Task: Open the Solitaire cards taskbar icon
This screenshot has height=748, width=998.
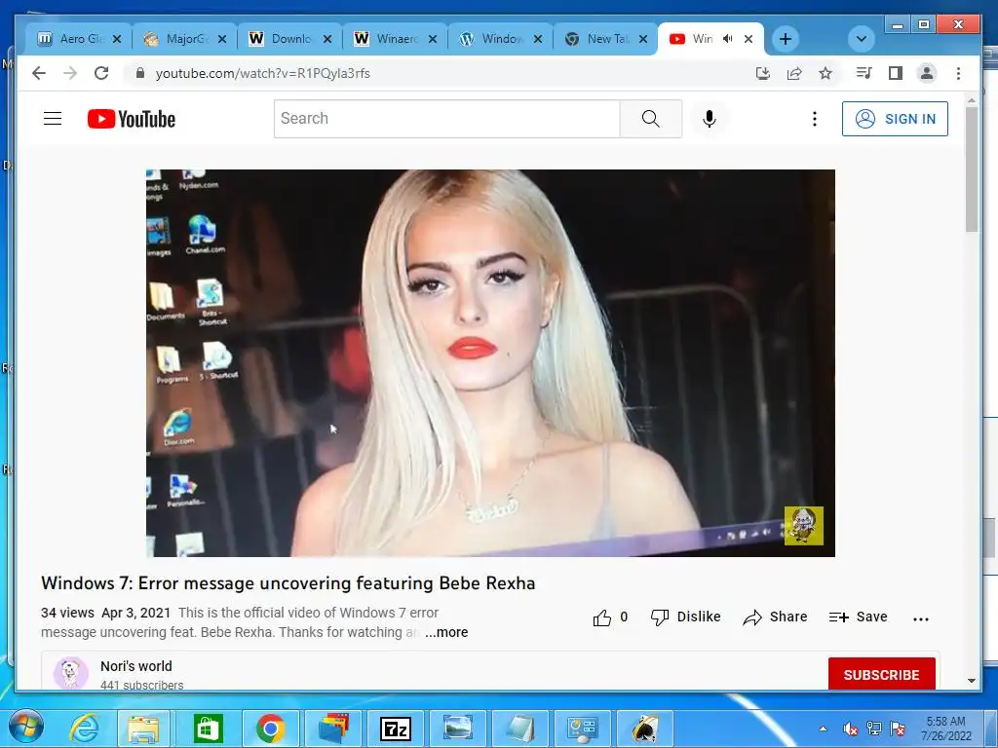Action: point(645,729)
